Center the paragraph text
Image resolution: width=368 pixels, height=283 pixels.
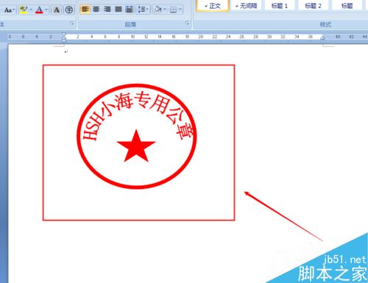tap(96, 10)
